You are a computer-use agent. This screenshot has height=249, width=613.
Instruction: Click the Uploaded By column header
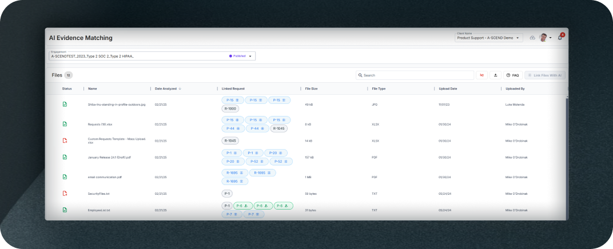[x=515, y=89]
